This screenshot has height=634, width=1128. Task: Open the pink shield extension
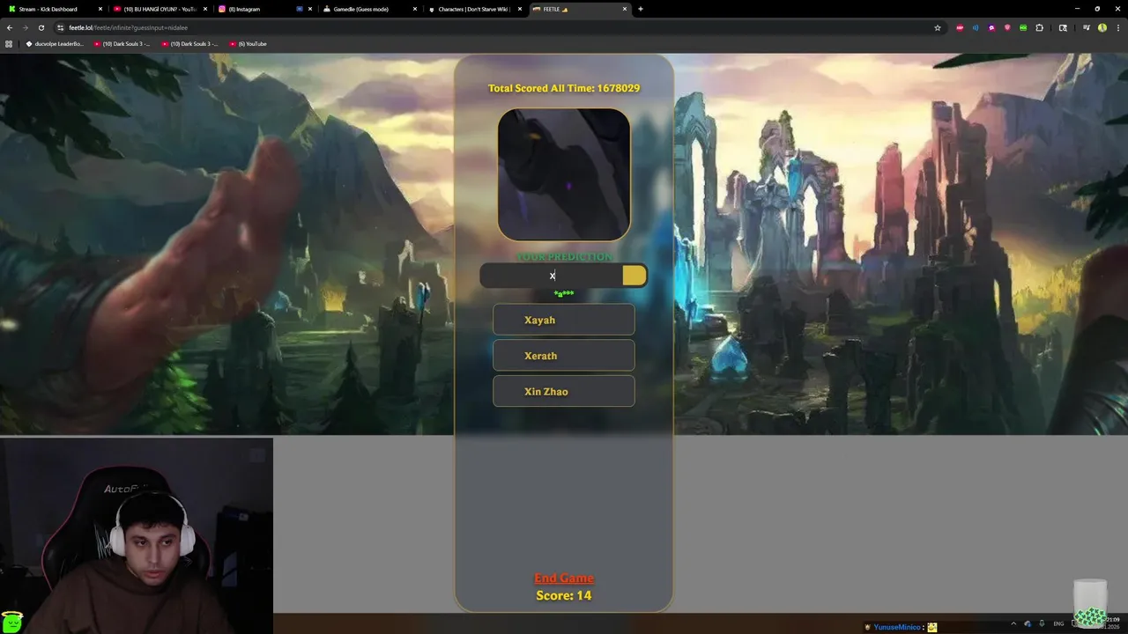pyautogui.click(x=1007, y=27)
